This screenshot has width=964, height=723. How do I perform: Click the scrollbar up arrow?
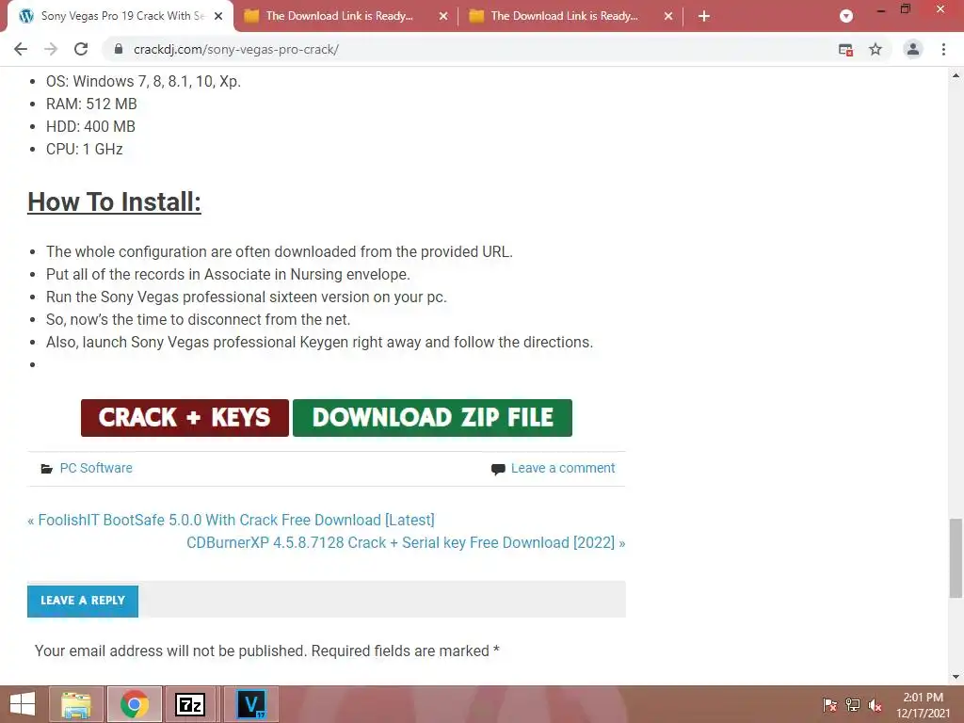click(956, 75)
